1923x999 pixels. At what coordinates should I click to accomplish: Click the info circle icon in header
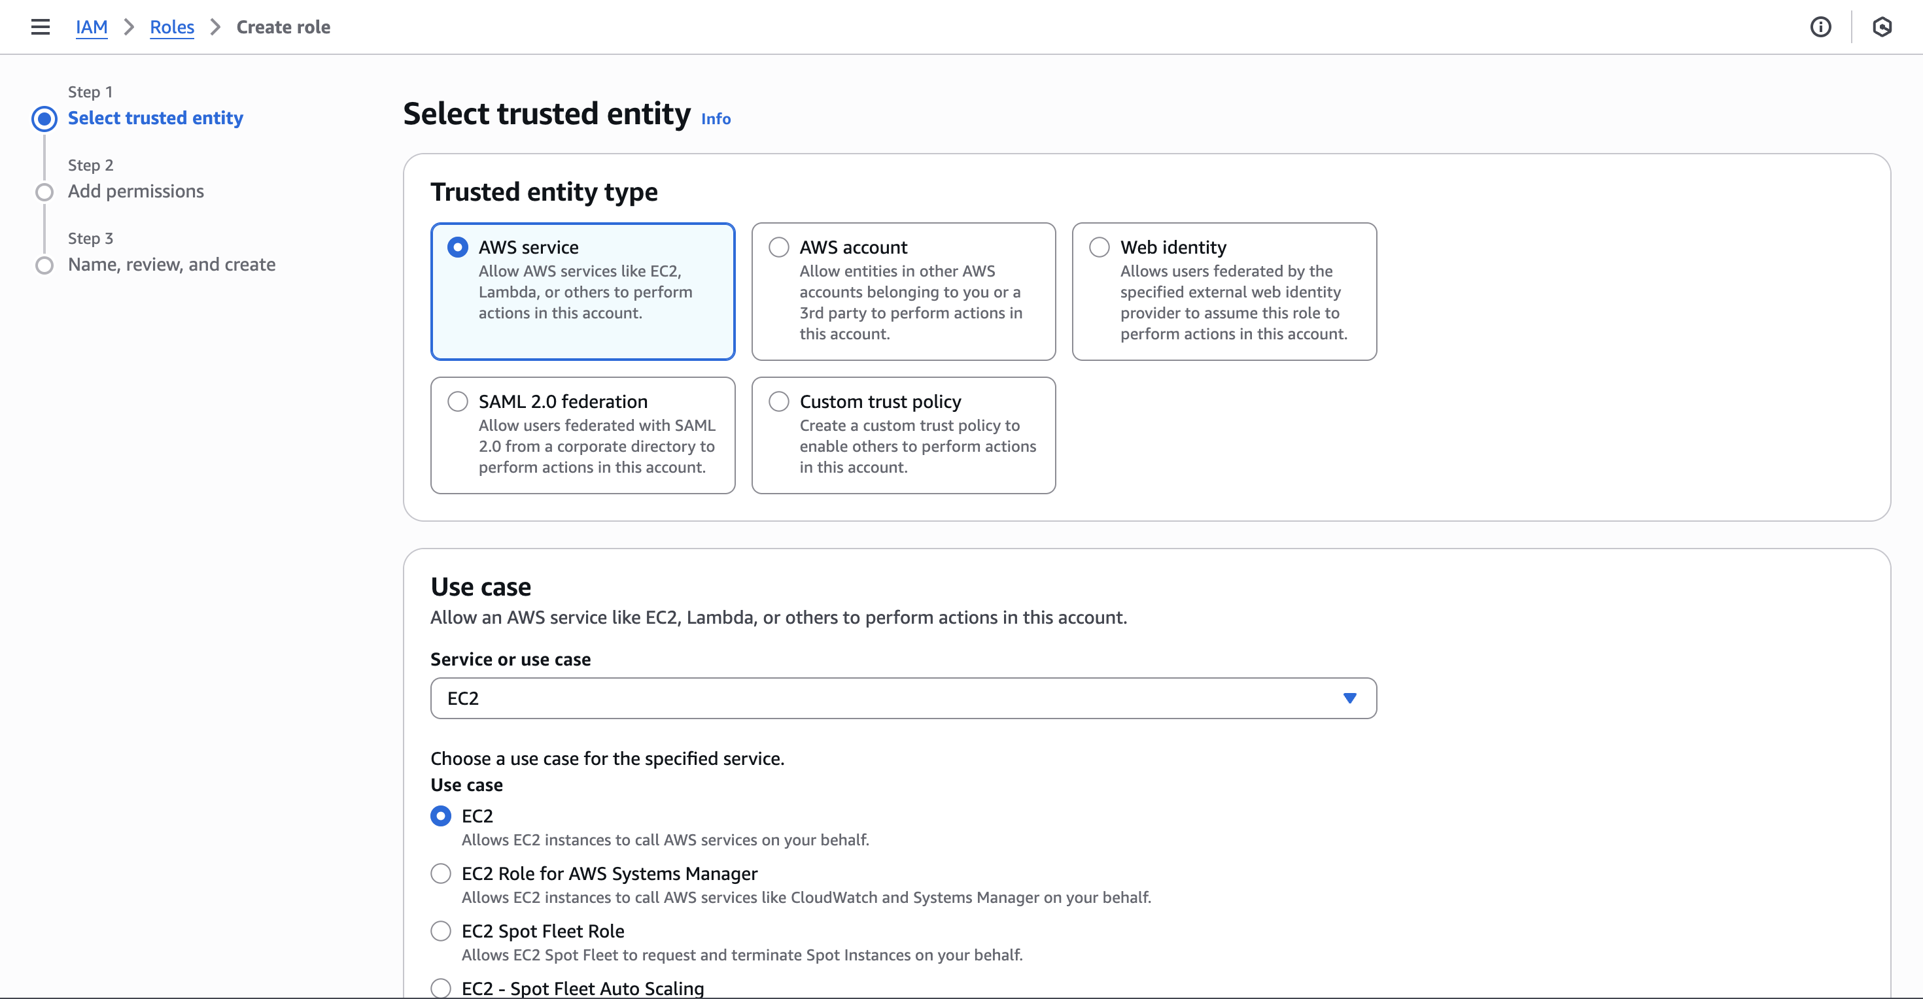tap(1820, 27)
